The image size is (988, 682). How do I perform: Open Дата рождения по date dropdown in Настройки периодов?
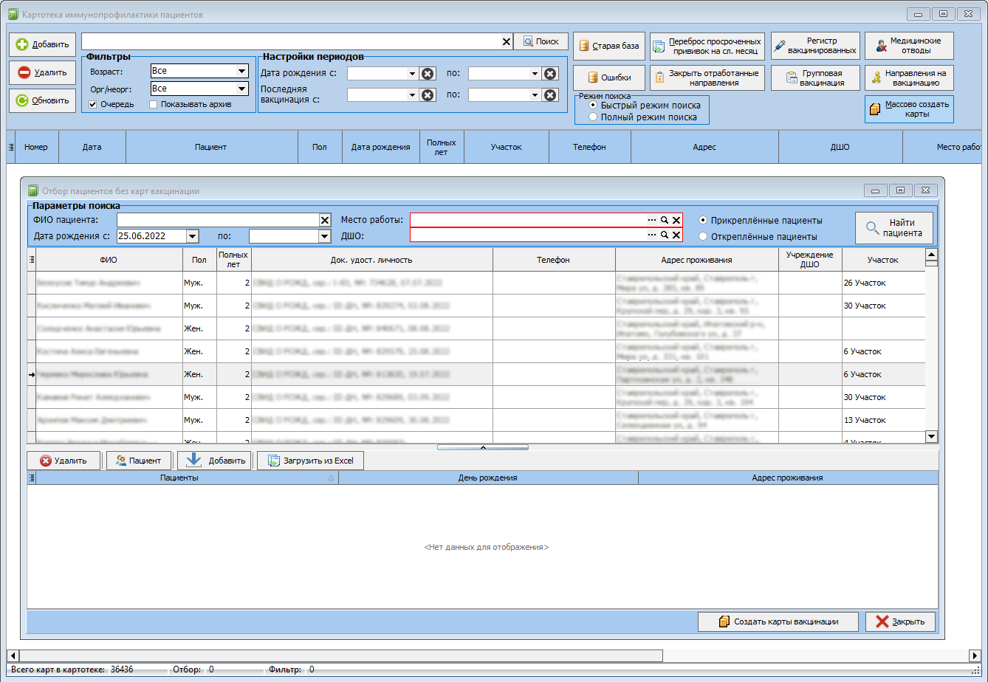[534, 73]
